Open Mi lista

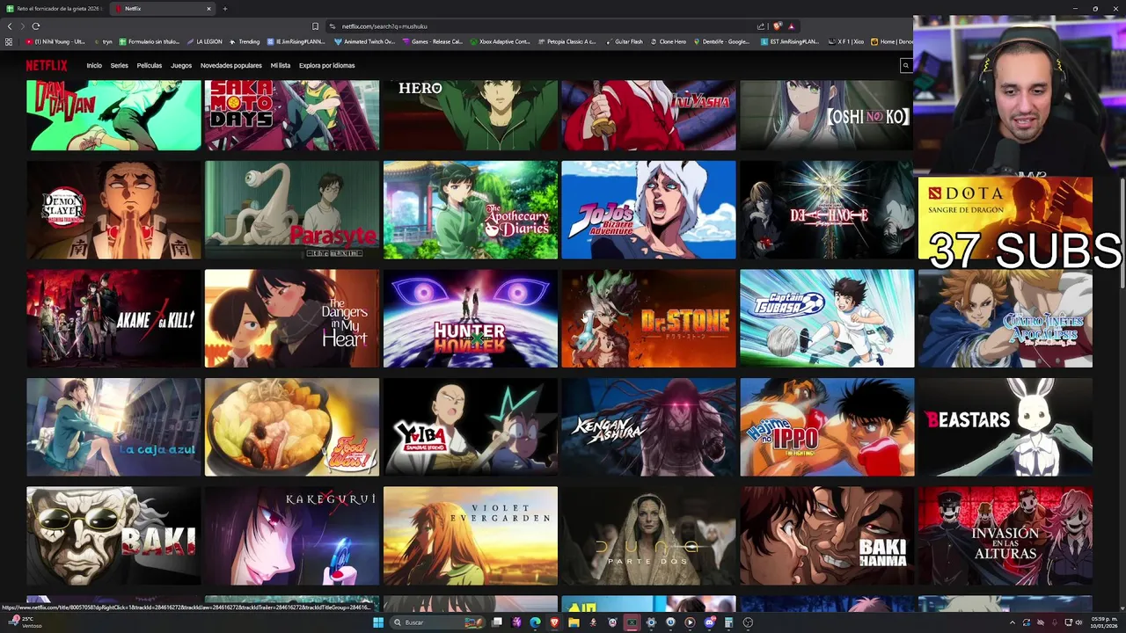point(281,65)
